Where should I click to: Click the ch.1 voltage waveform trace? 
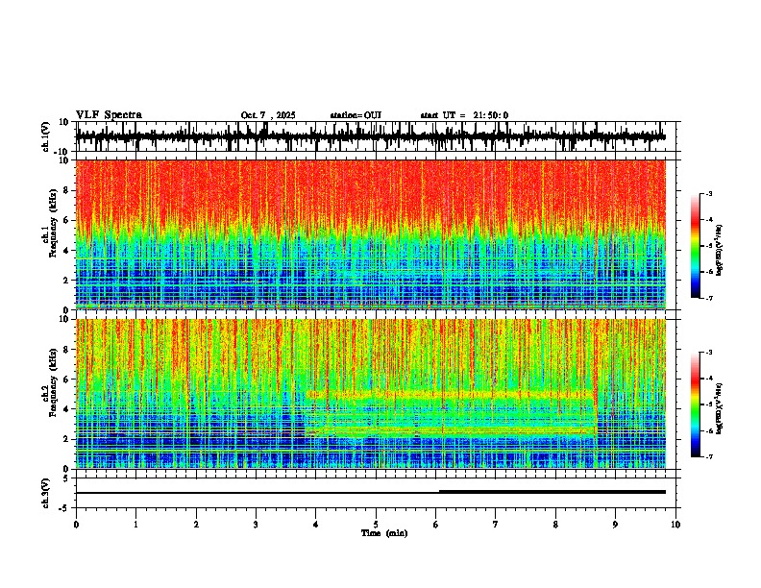(370, 136)
